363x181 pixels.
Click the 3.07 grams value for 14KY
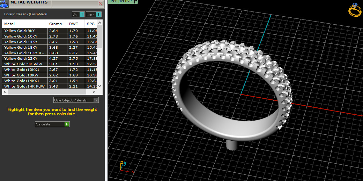click(53, 42)
